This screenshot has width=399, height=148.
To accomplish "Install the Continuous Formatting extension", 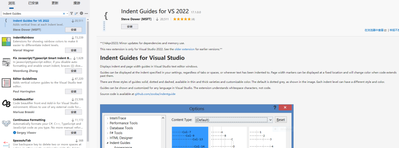I will pos(74,133).
